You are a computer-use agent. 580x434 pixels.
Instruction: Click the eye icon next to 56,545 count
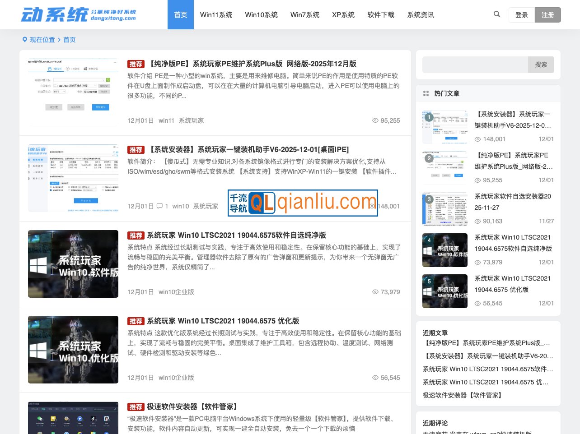point(375,378)
